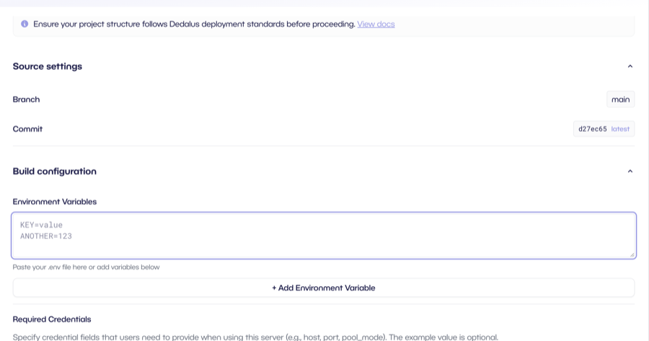Click the Build configuration heading
Image resolution: width=649 pixels, height=341 pixels.
[x=55, y=172]
